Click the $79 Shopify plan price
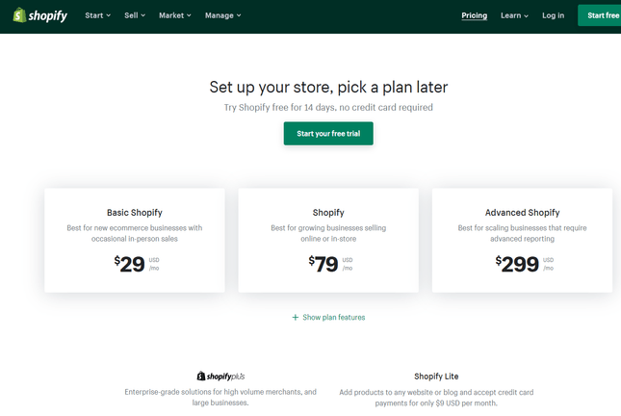This screenshot has width=621, height=416. (324, 264)
